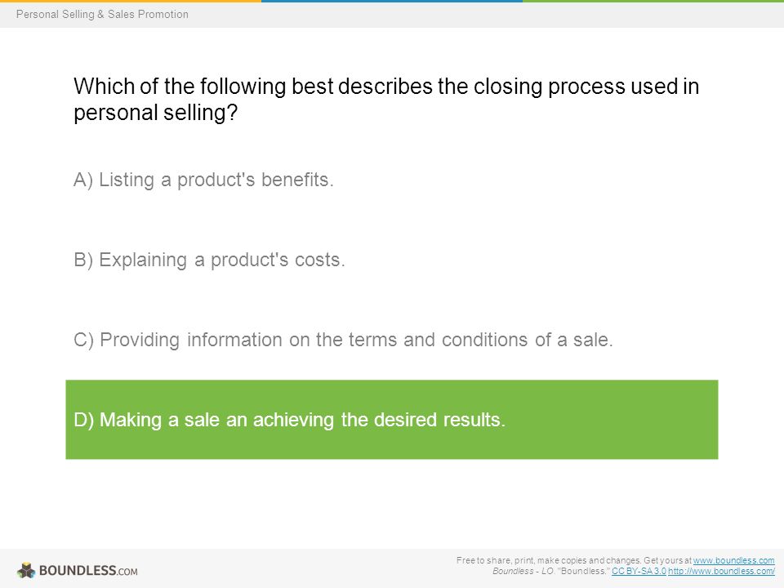Viewport: 784px width, 588px height.
Task: Click the BOUNDLESS.COM brand text
Action: 88,571
